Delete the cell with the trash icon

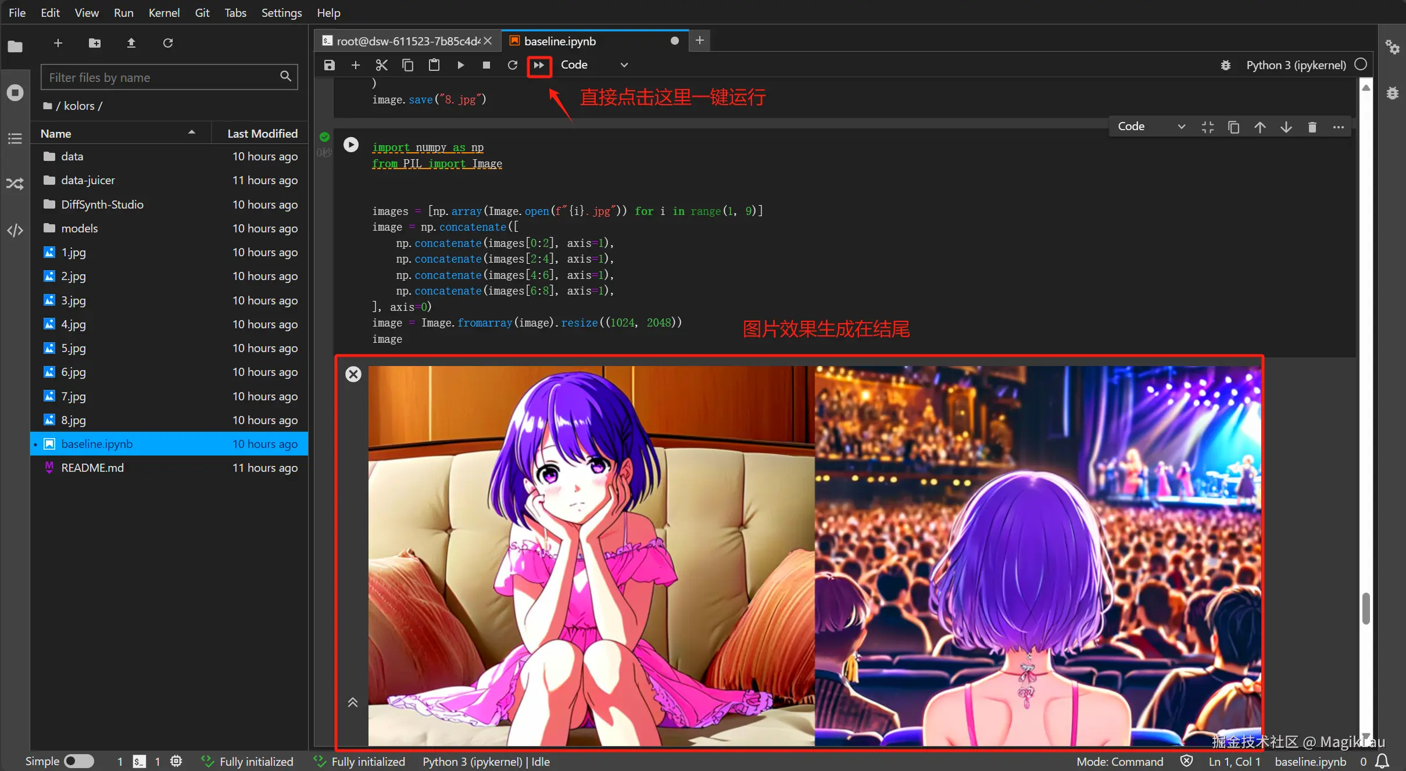tap(1312, 127)
